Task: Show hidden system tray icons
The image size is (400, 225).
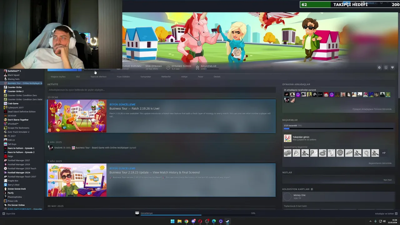Action: coord(371,221)
